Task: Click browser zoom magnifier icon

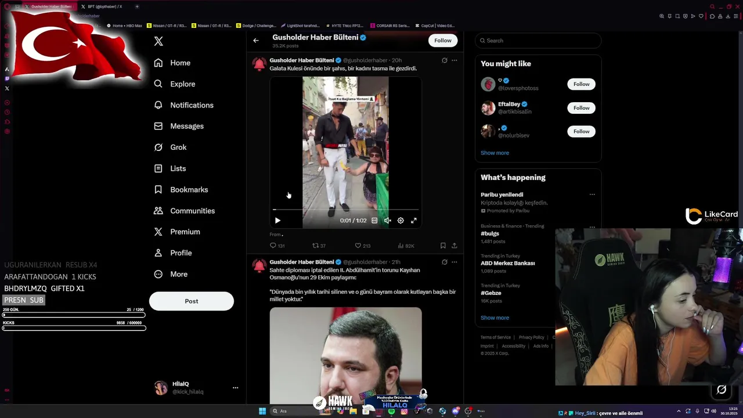Action: coord(662,16)
